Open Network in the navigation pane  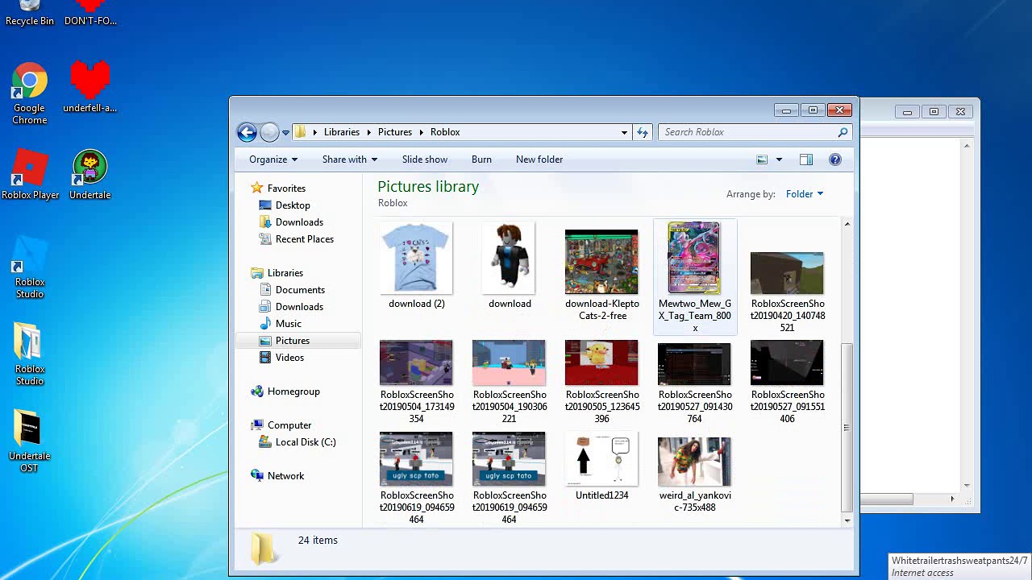pyautogui.click(x=277, y=476)
